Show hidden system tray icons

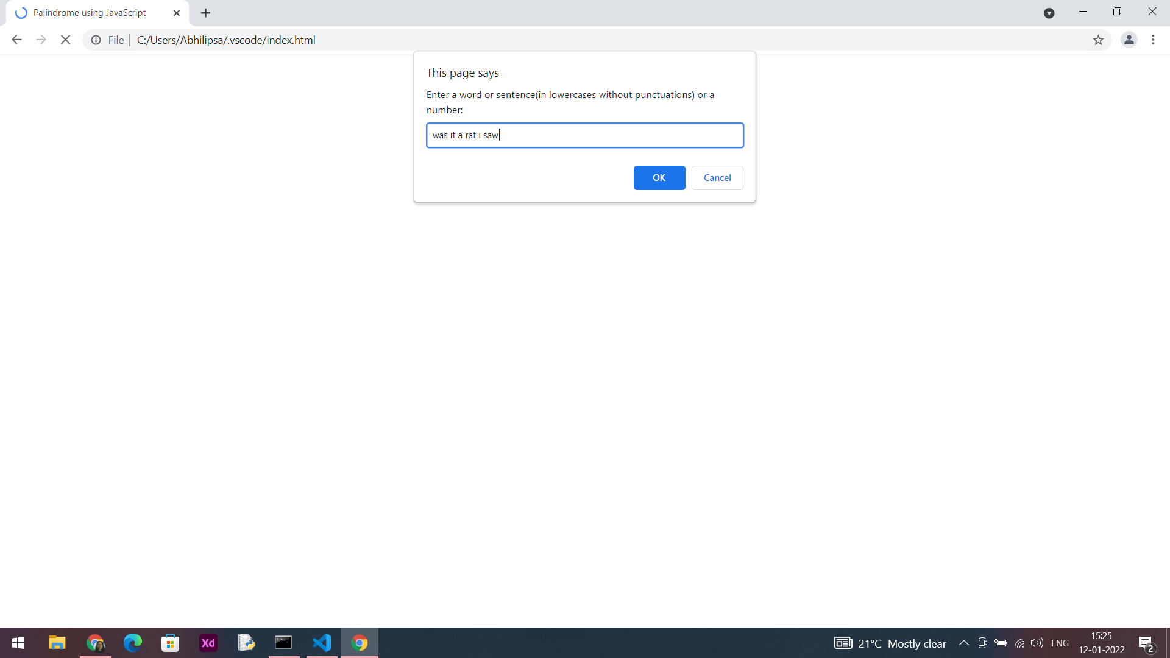(x=963, y=643)
